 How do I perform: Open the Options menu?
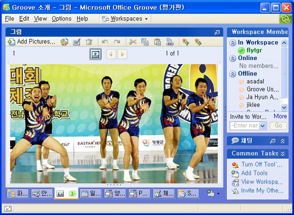(x=62, y=19)
